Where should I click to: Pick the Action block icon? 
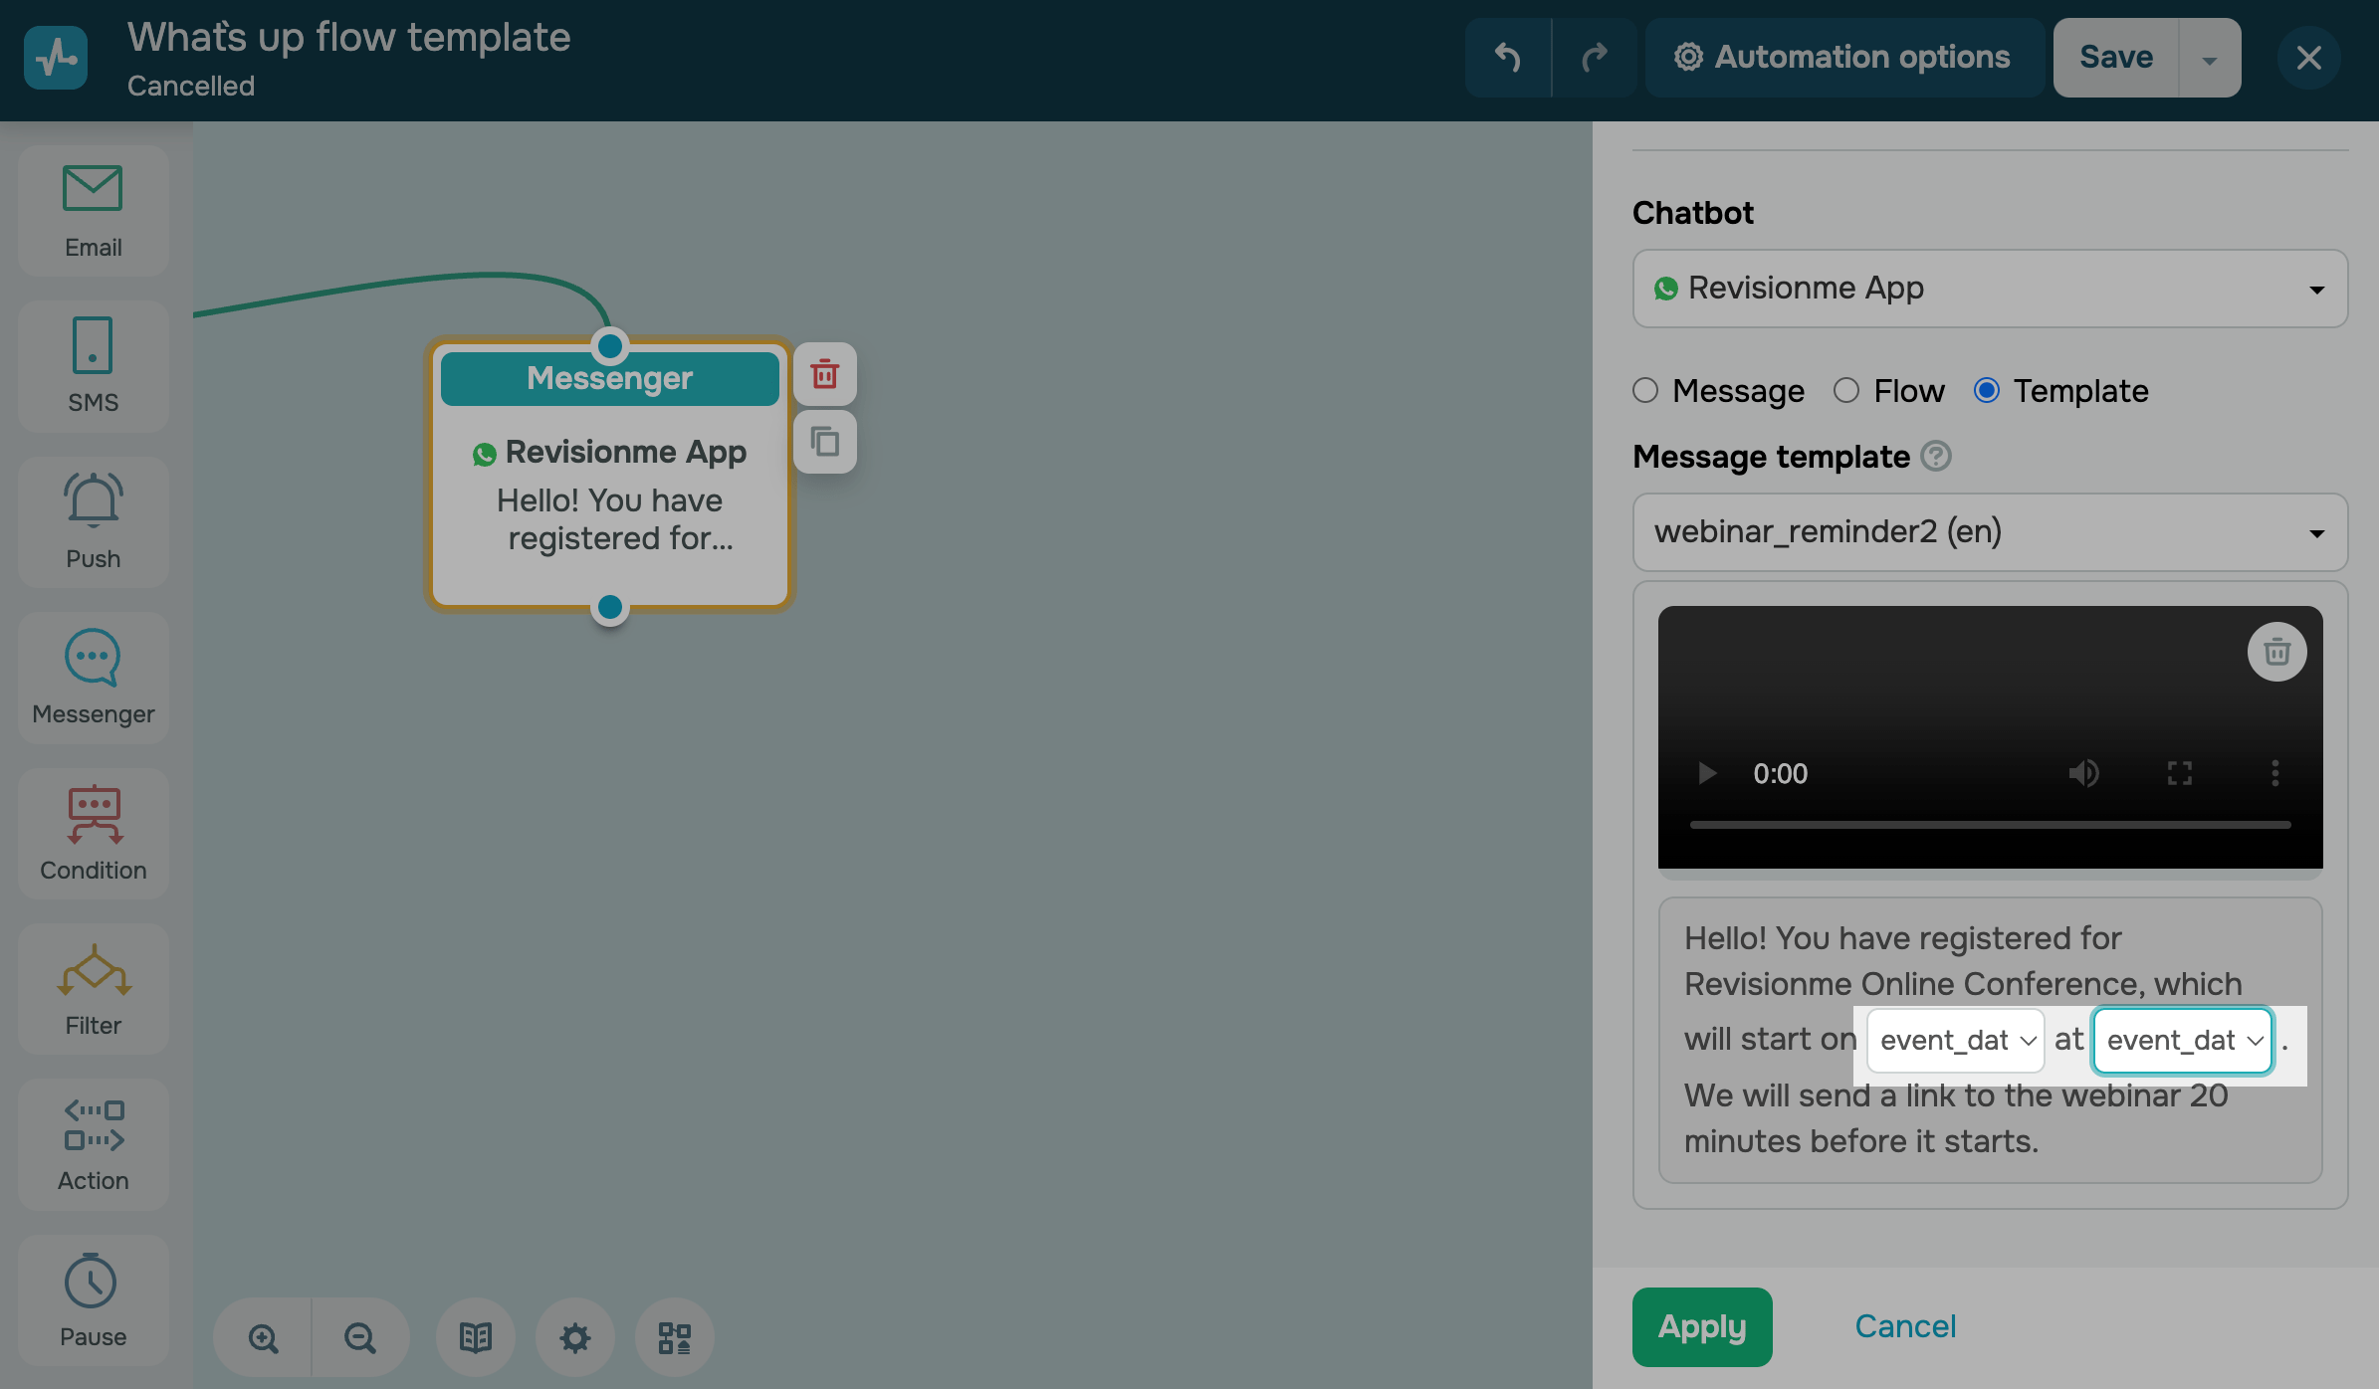coord(93,1125)
